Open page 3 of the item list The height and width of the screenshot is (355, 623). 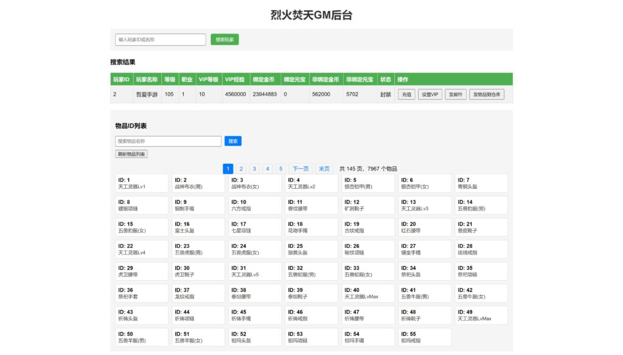[254, 169]
